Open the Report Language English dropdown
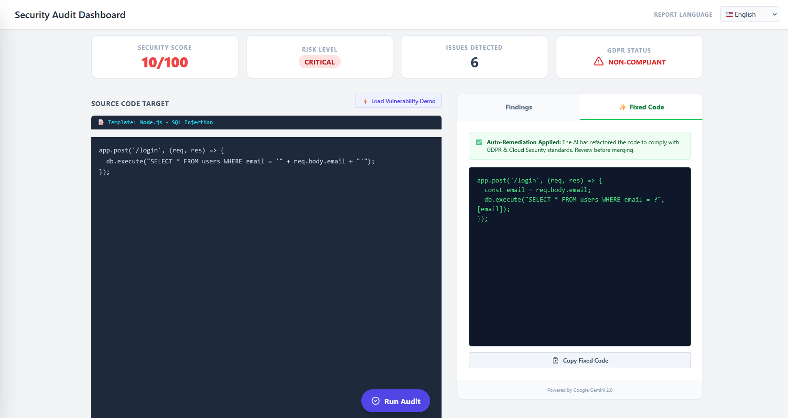This screenshot has height=418, width=788. (749, 14)
